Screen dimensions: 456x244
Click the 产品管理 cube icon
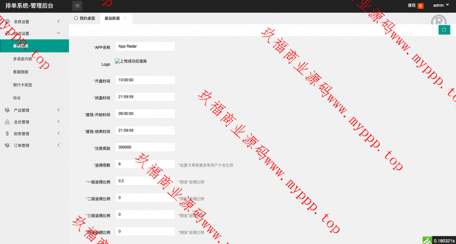7,110
